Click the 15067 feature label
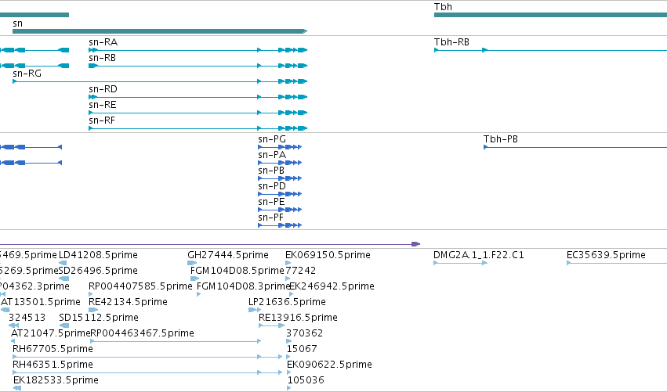Viewport: 667px width, 392px height. coord(302,349)
